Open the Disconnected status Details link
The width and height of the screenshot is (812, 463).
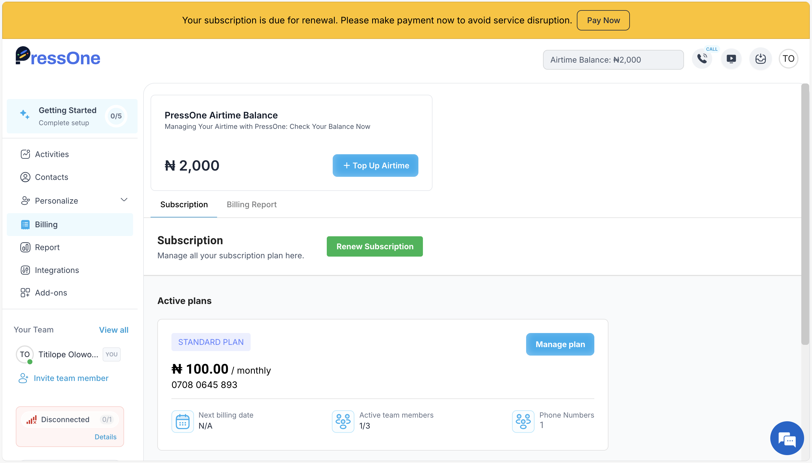(x=105, y=437)
